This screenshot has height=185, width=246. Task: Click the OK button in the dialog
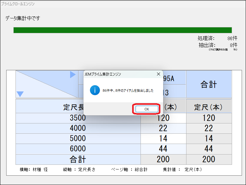pyautogui.click(x=147, y=109)
